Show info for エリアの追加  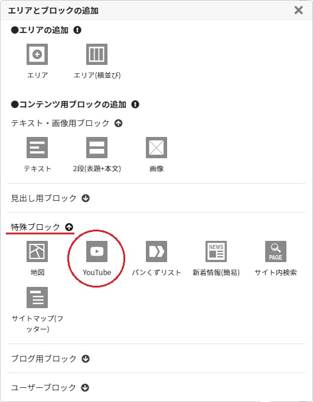point(77,30)
